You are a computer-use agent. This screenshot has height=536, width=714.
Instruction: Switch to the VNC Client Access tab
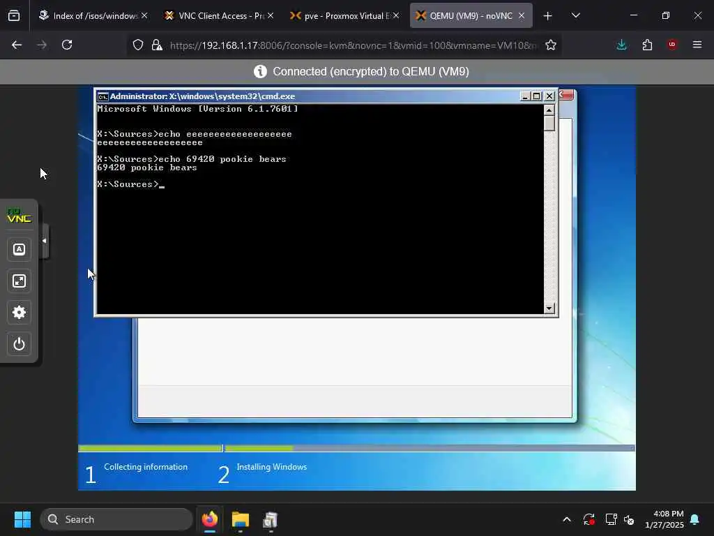coord(218,16)
